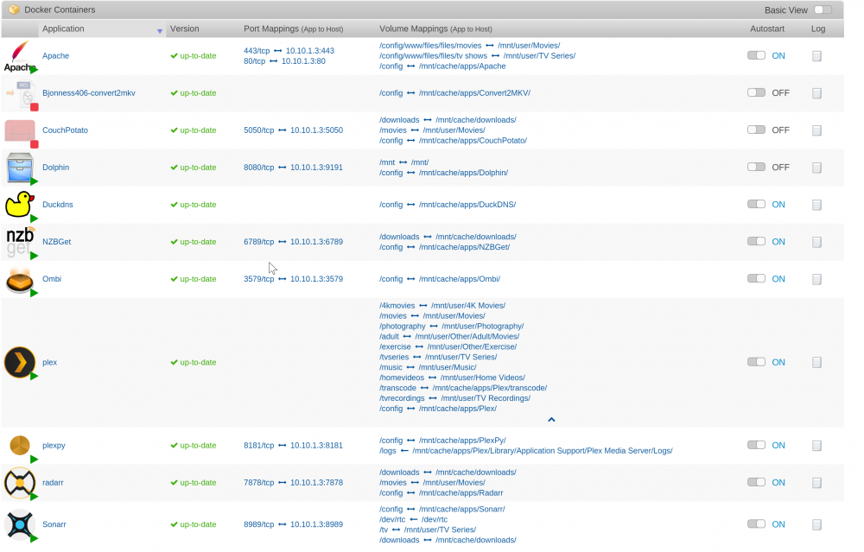This screenshot has width=864, height=552.
Task: View the log for Bjonness406-convert2mkv
Action: tap(817, 93)
